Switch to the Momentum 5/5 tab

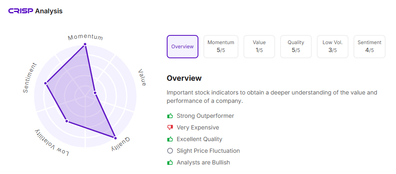(x=221, y=47)
